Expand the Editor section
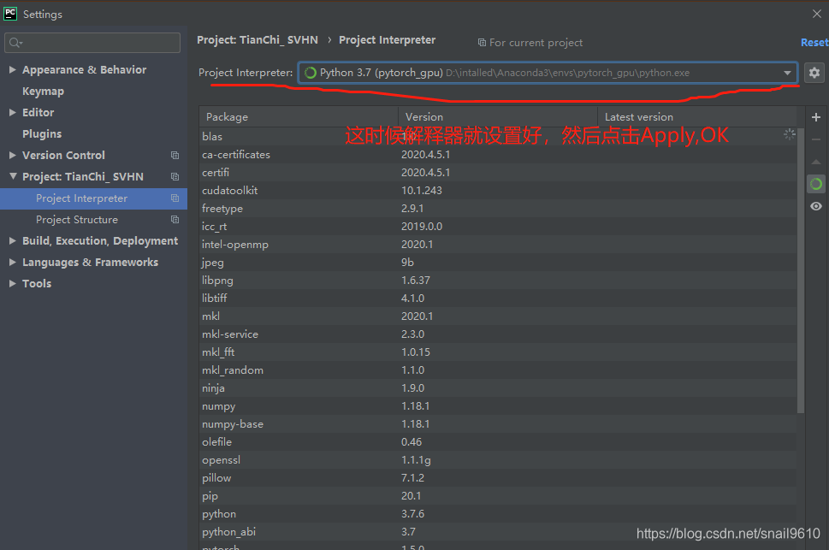Viewport: 829px width, 550px height. (13, 112)
